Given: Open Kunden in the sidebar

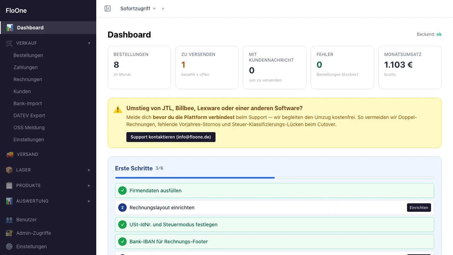Looking at the screenshot, I should 22,91.
